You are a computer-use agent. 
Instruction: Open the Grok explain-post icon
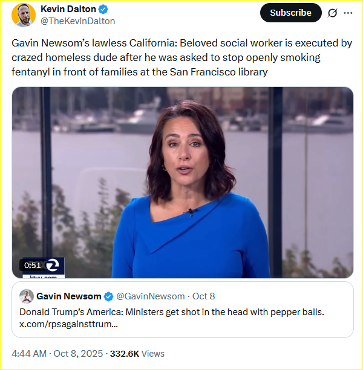coord(332,13)
